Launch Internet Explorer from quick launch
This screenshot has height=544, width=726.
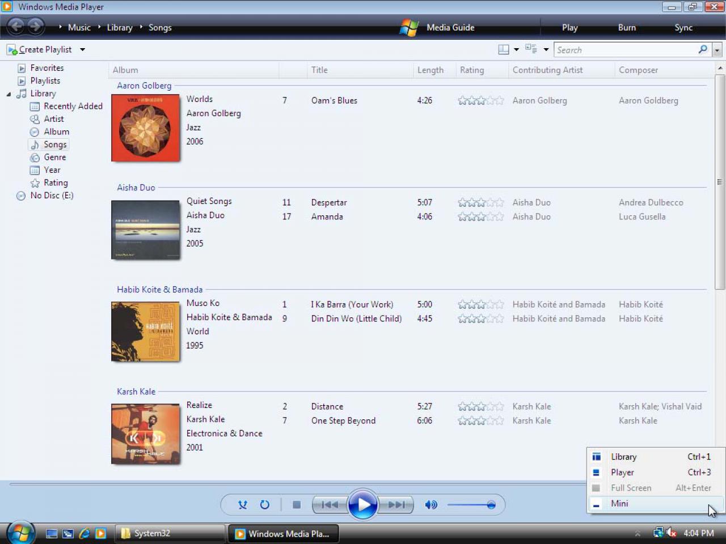pos(85,533)
